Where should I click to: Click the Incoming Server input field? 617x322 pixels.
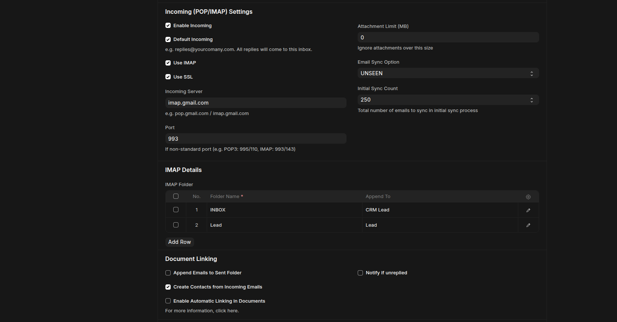pos(256,103)
